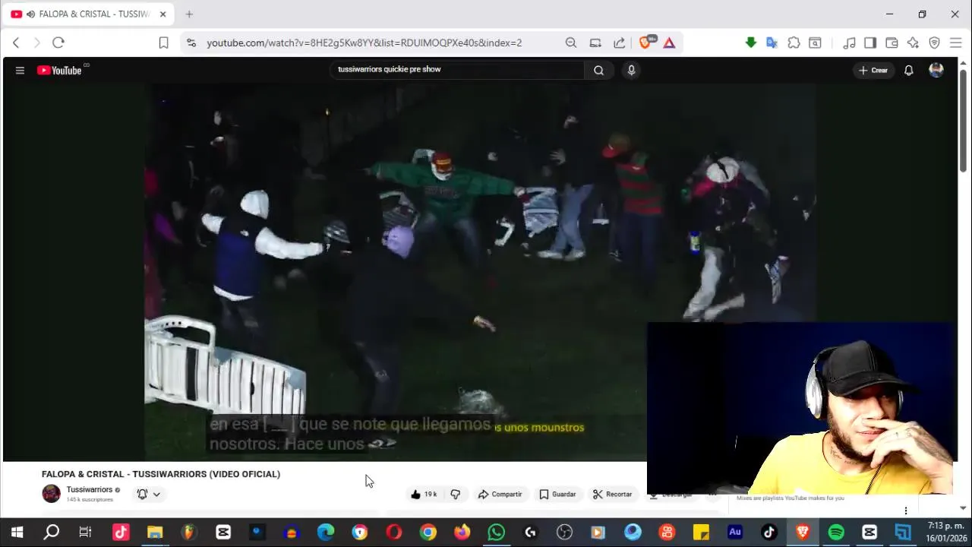Viewport: 972px width, 547px height.
Task: Open Brave Shields lion icon
Action: [x=645, y=43]
